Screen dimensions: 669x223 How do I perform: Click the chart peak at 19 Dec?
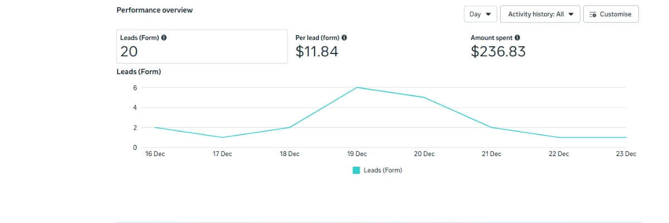click(x=357, y=88)
